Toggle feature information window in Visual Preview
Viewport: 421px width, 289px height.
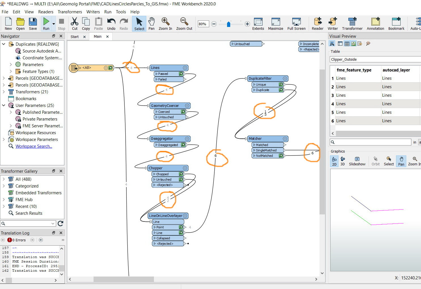pyautogui.click(x=360, y=44)
